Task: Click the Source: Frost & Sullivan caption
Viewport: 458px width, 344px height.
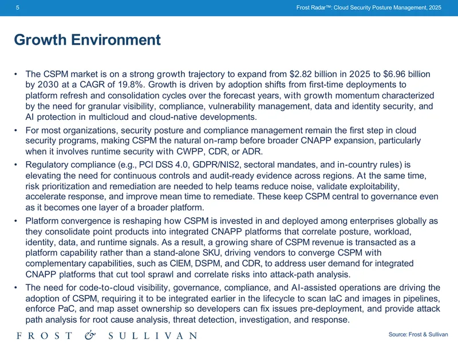Action: (x=418, y=334)
